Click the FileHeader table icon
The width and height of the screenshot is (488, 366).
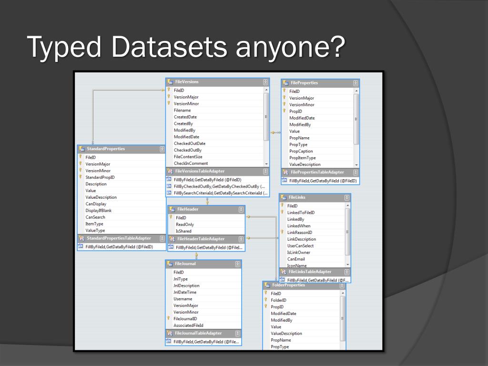(172, 209)
